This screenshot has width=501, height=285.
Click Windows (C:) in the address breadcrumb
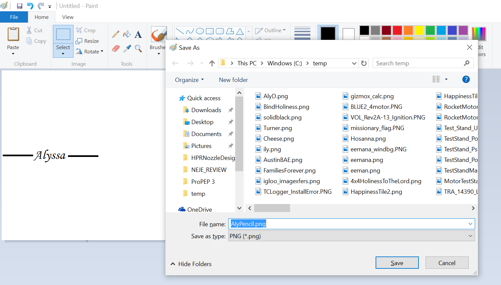coord(285,63)
